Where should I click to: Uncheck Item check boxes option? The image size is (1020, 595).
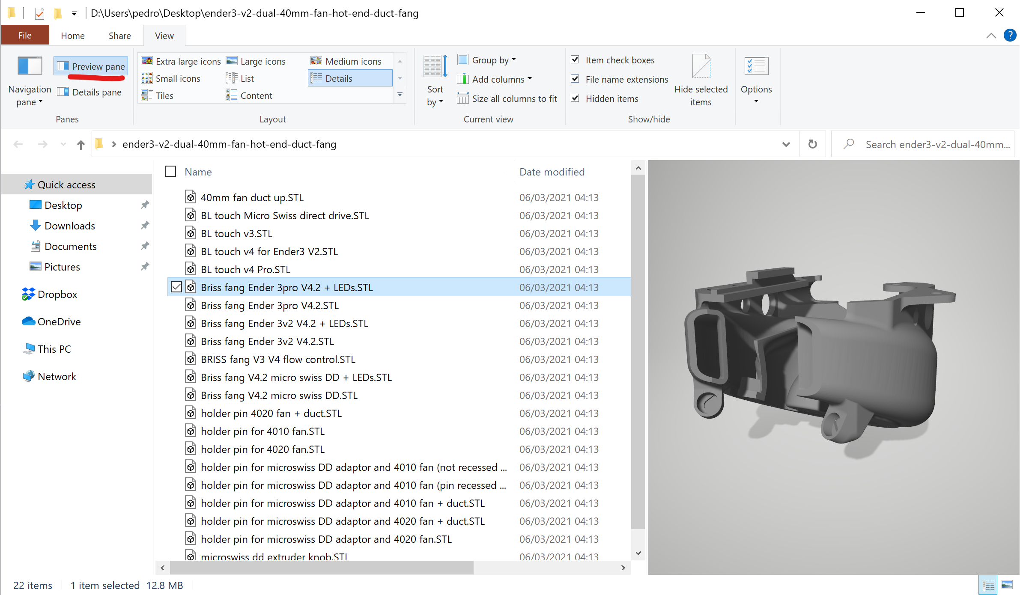click(576, 60)
